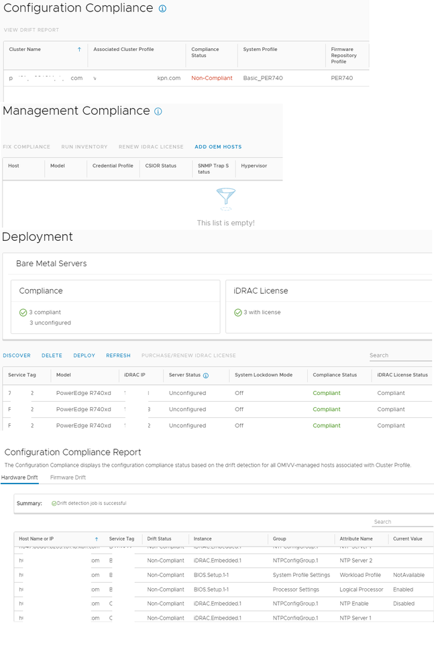Image resolution: width=434 pixels, height=670 pixels.
Task: Select the Basic_PER740 system profile cell
Action: click(263, 78)
